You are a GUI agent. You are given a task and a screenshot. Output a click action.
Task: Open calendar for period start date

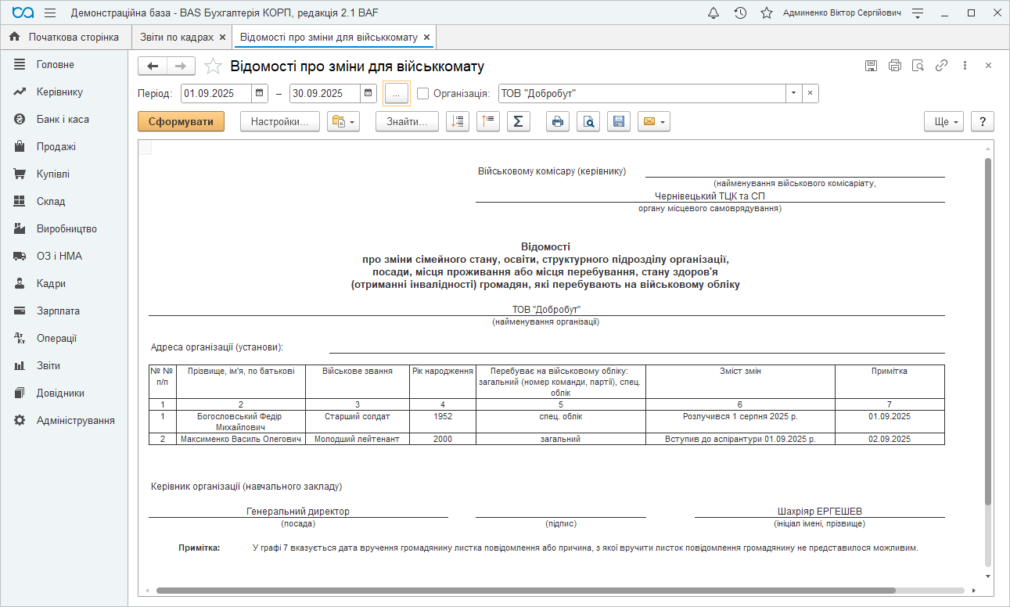[x=260, y=93]
